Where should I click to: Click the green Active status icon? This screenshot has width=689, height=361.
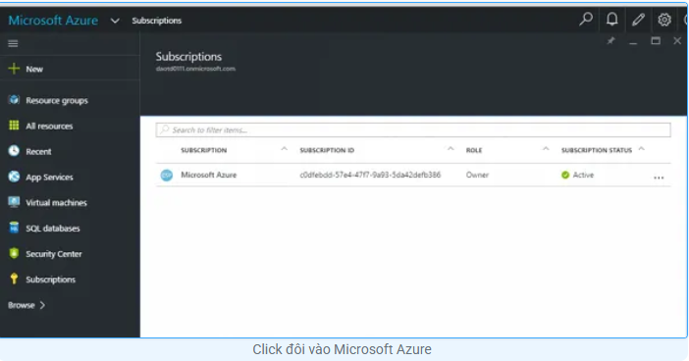click(565, 175)
